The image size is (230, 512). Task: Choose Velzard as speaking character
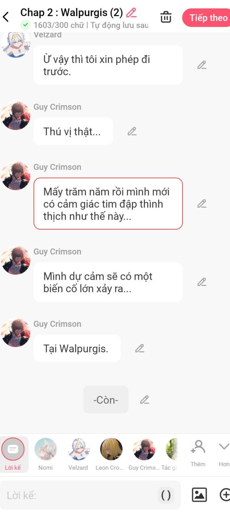78,454
